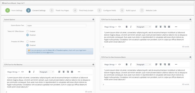Enable Preselect All Offers
The width and height of the screenshot is (195, 93).
27,42
